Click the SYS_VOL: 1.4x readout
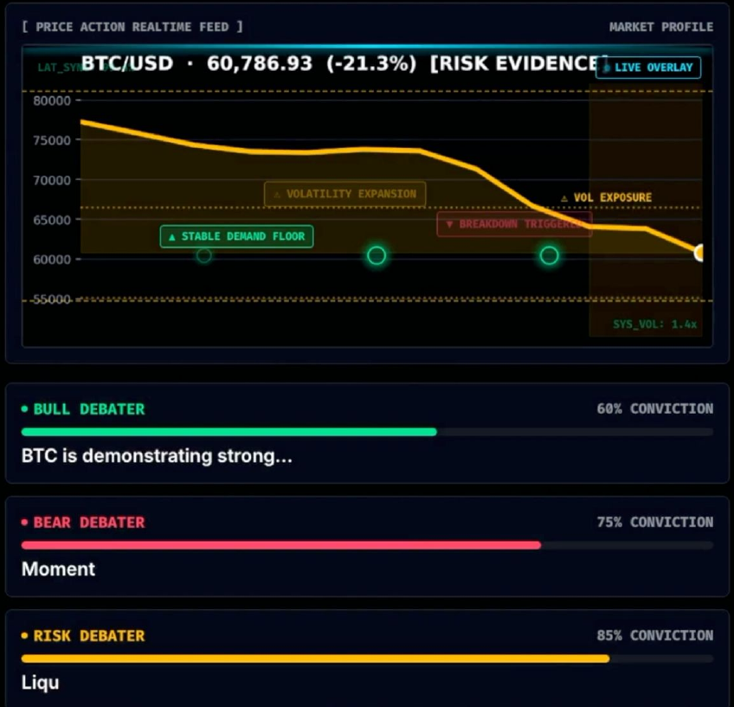Screen dimensions: 734x707 [x=655, y=325]
